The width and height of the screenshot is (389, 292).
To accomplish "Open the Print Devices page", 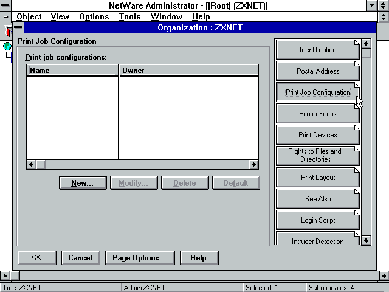I will pyautogui.click(x=318, y=135).
